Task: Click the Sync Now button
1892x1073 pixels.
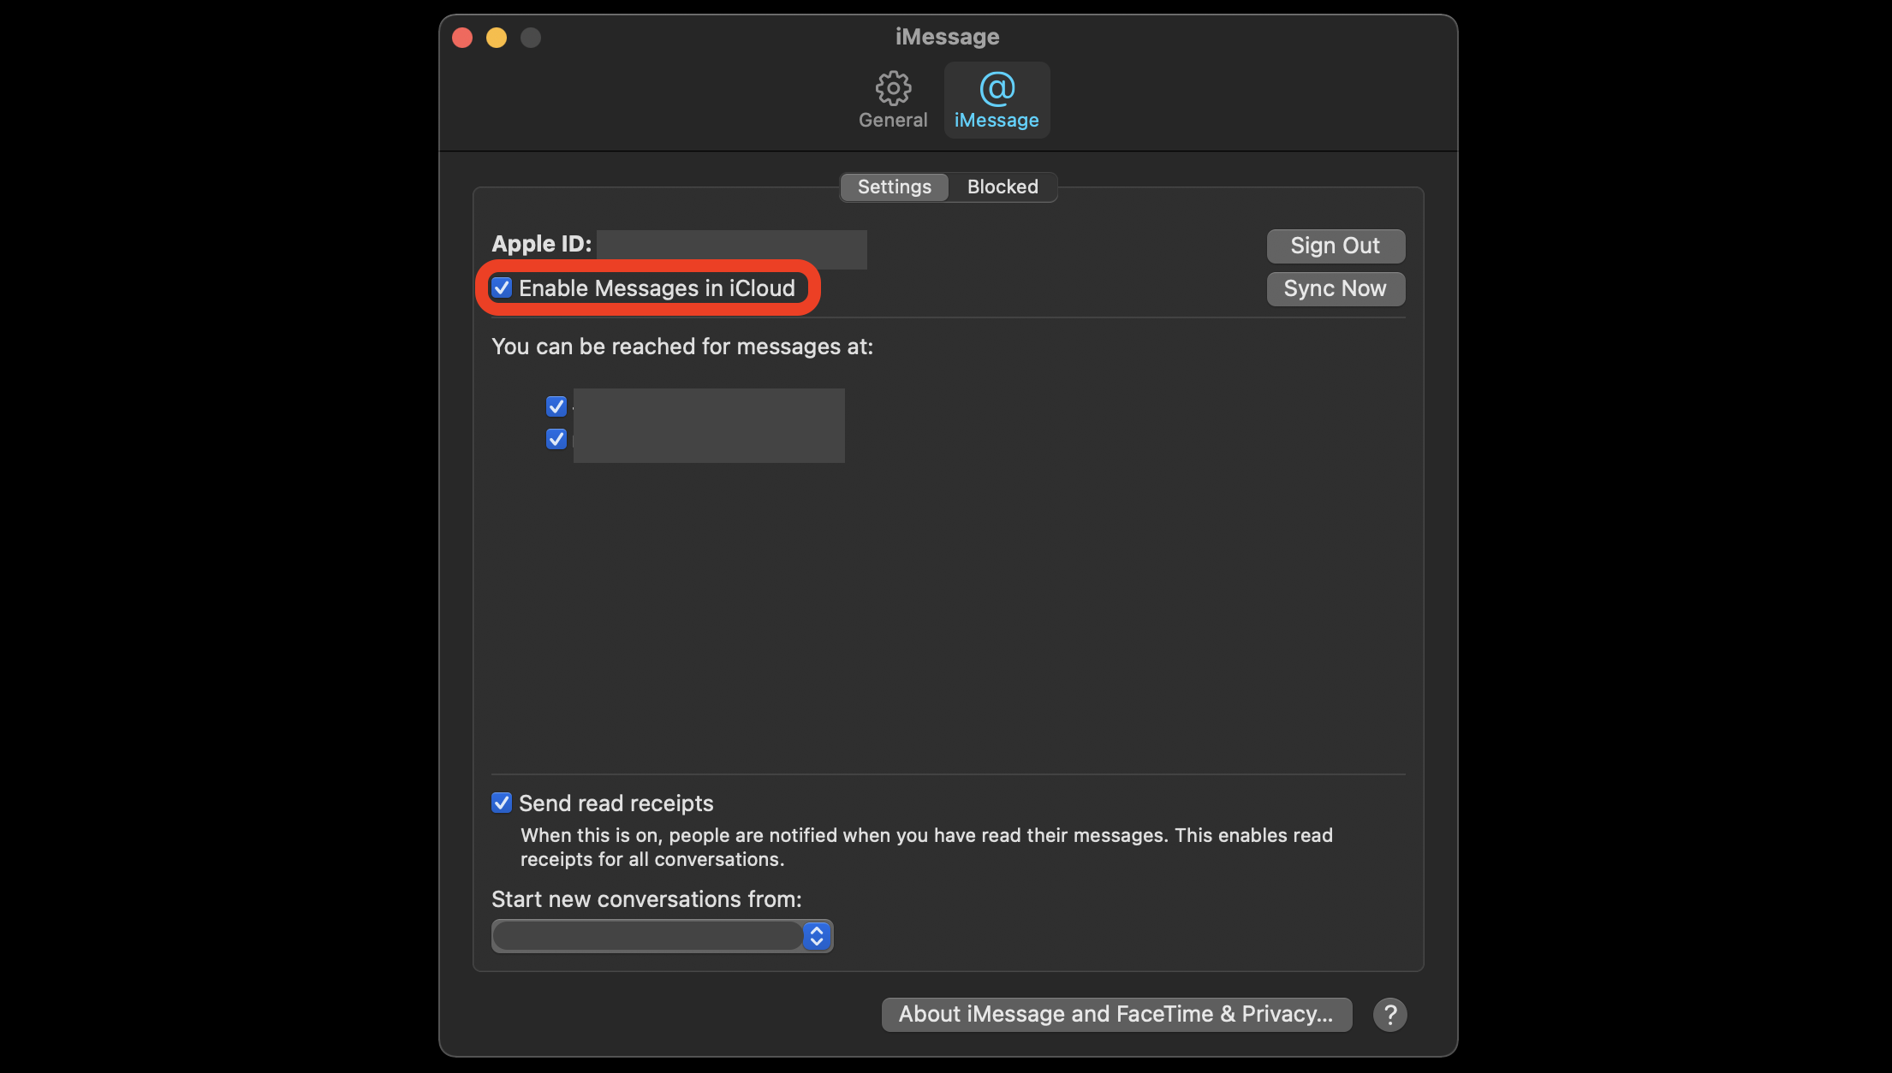Action: coord(1335,288)
